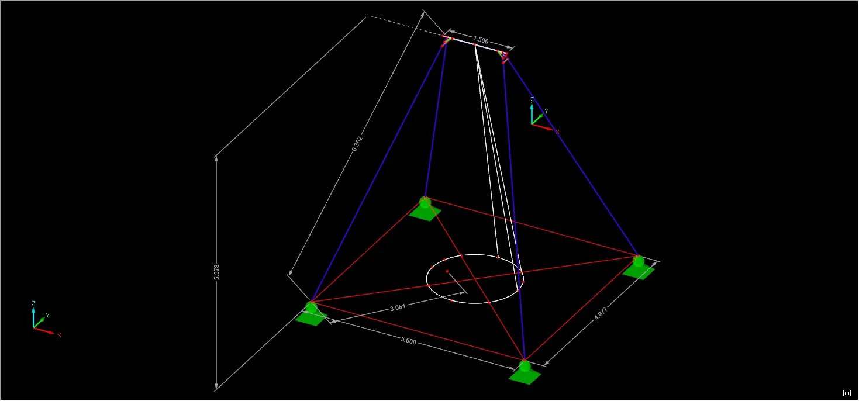
Task: Select the blue member from the rightmost support
Action: 573,158
